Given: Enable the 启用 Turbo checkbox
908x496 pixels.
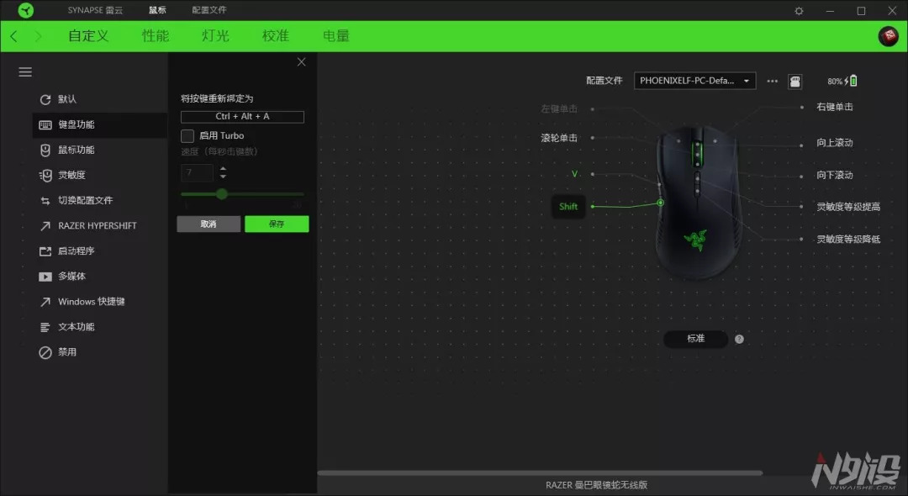Looking at the screenshot, I should (187, 135).
